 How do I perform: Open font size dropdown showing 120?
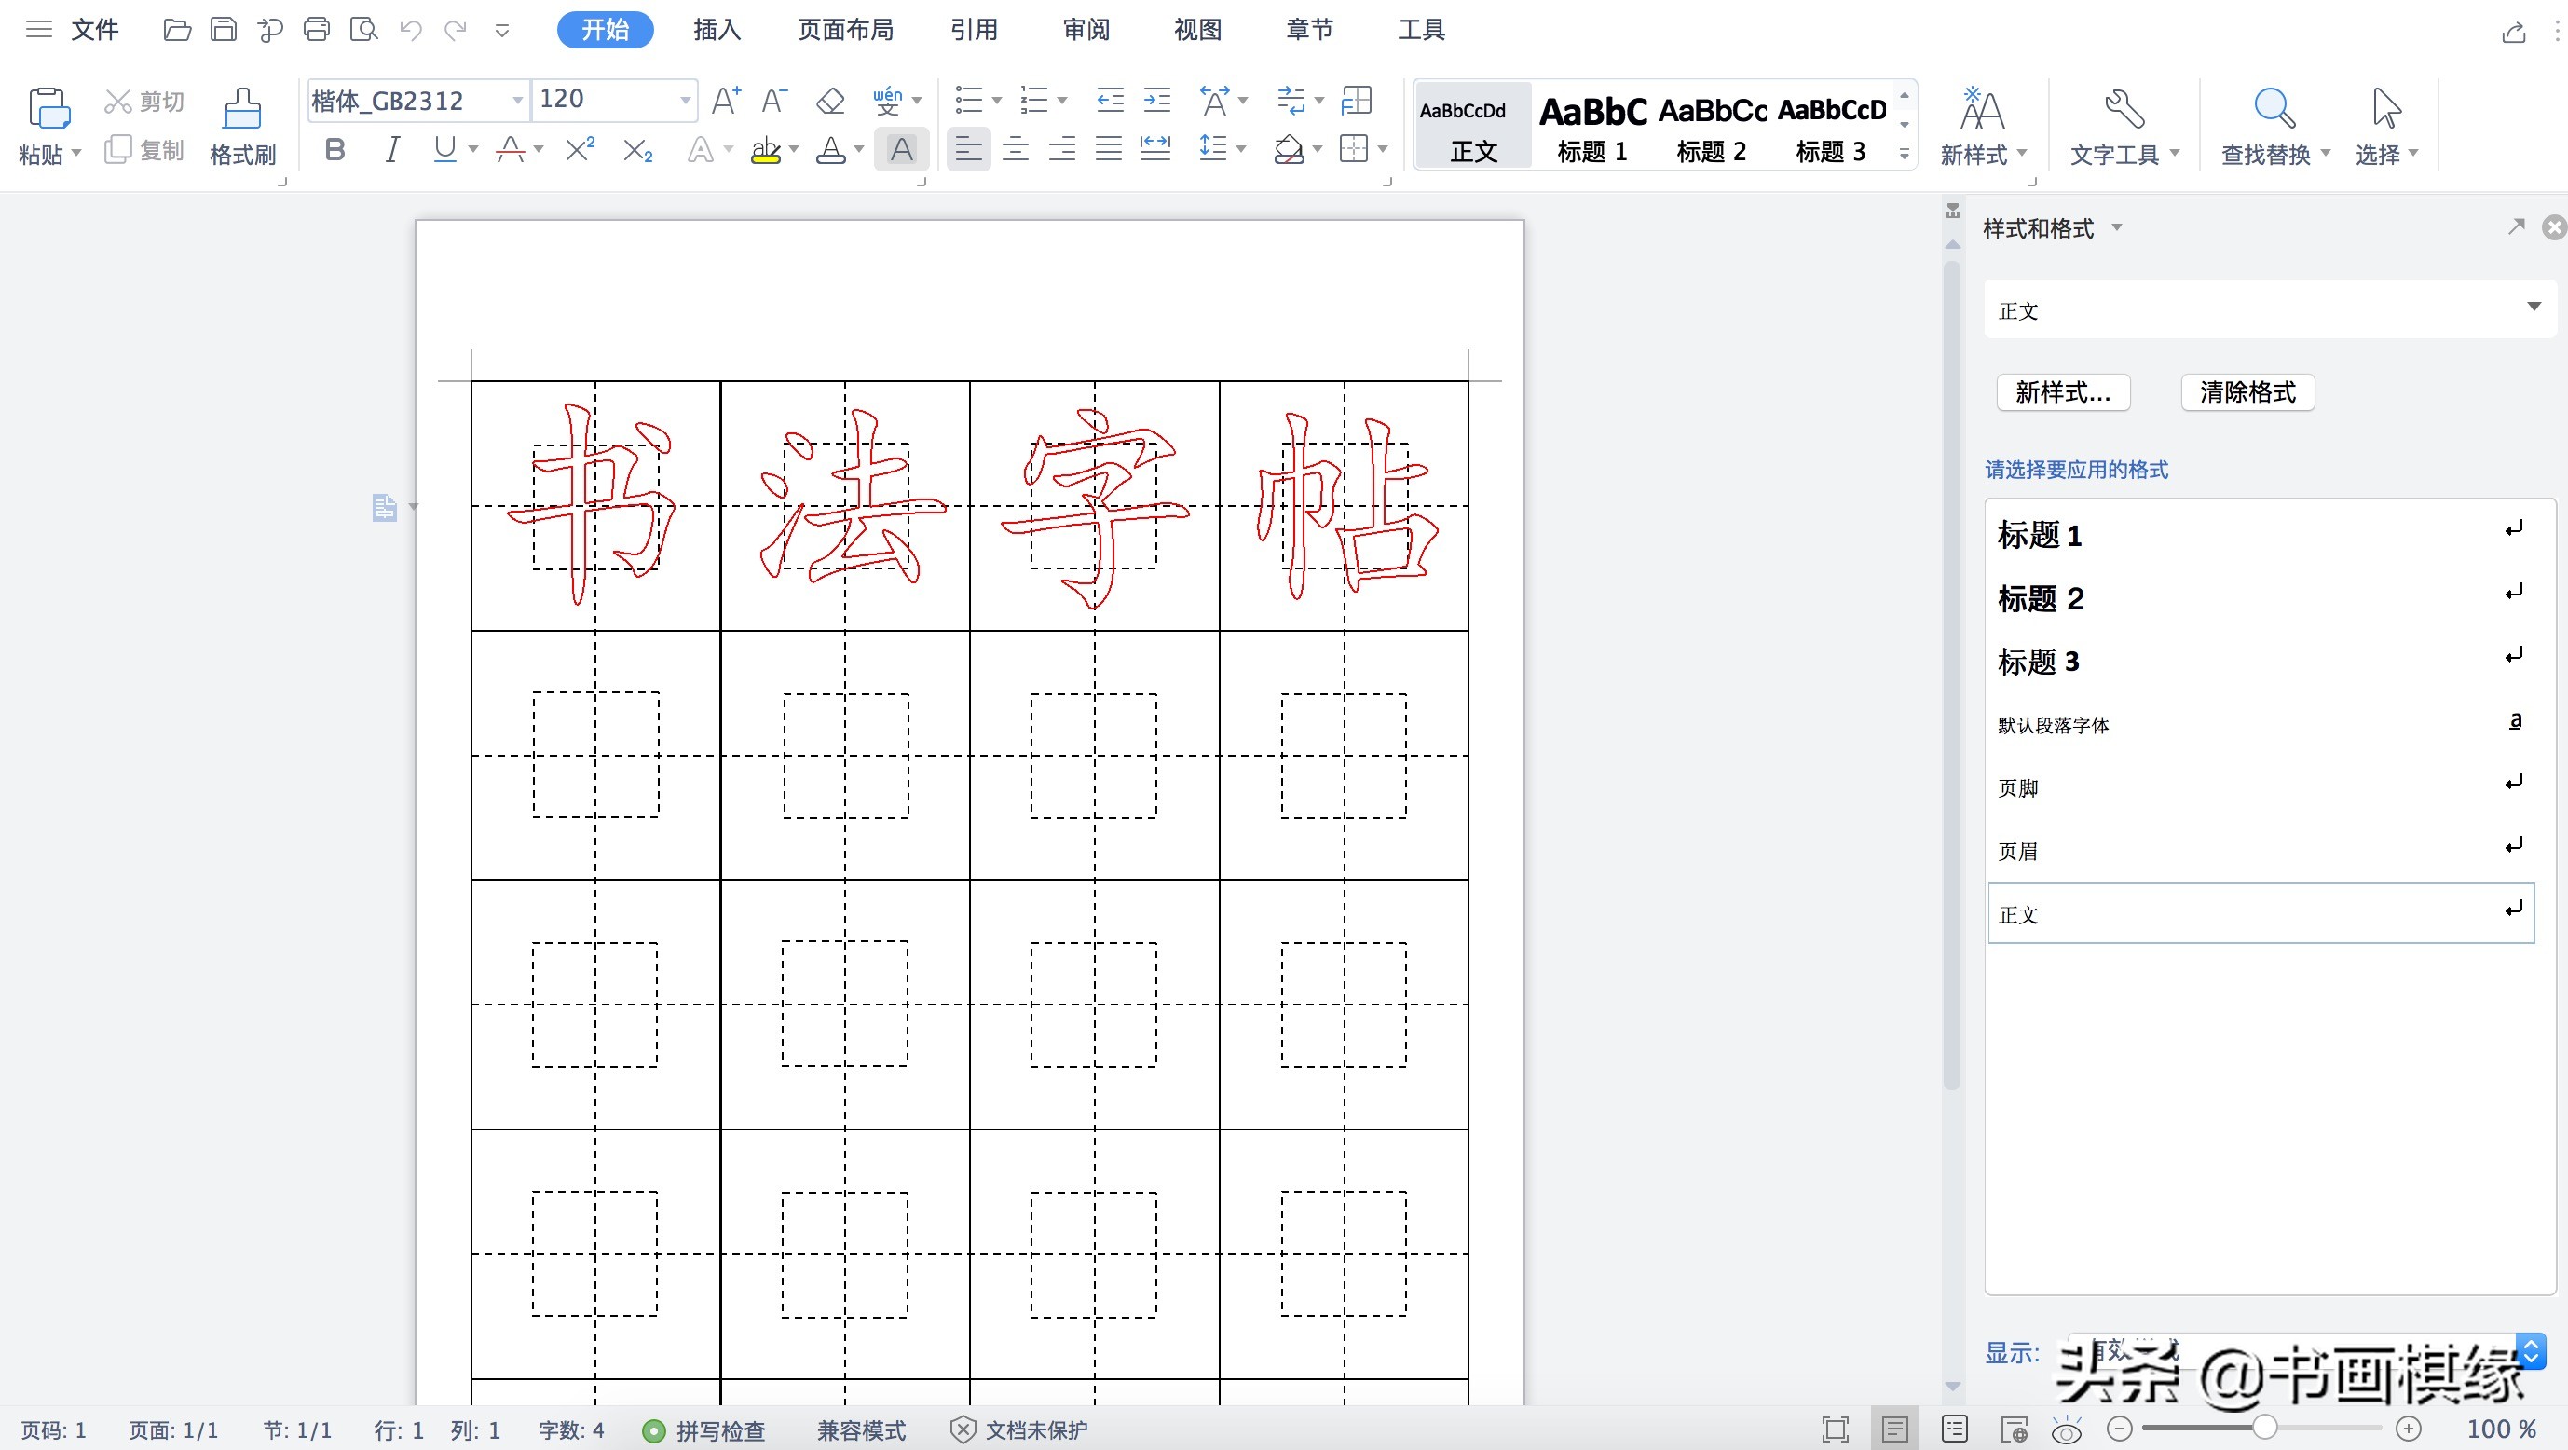pos(685,100)
